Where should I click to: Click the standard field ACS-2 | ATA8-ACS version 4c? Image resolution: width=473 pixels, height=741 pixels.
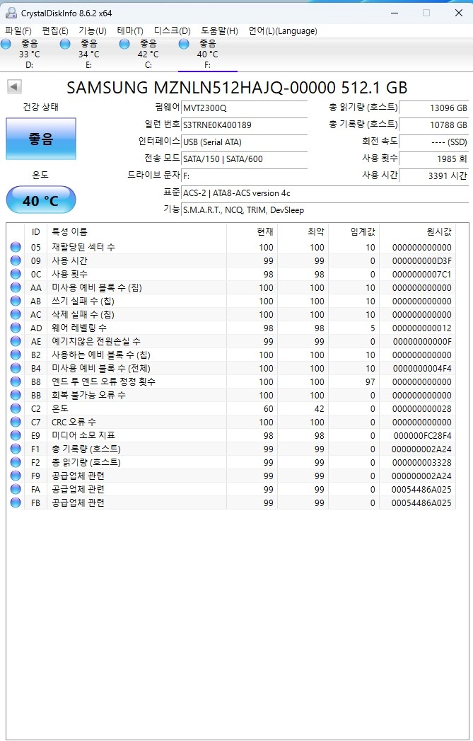click(x=325, y=193)
